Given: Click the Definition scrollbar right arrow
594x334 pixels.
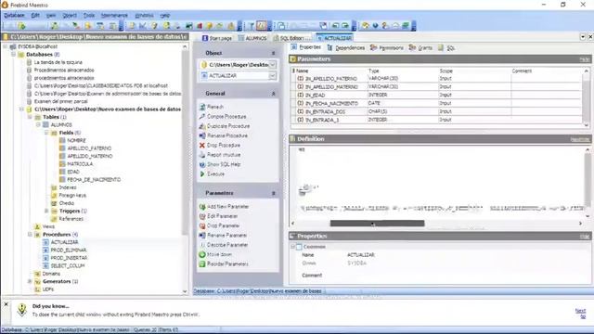Looking at the screenshot, I should click(x=580, y=224).
